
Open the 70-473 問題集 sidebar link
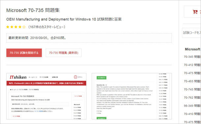click(x=192, y=73)
